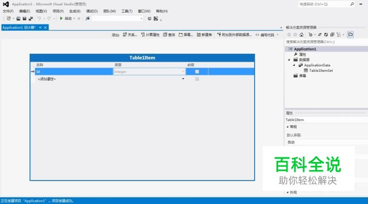Click the icon right of Solution Explorer Home
368x204 pixels.
tap(311, 35)
